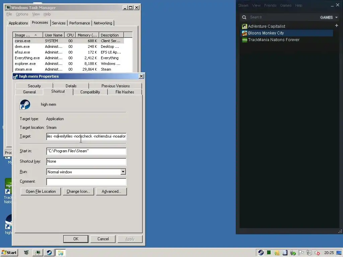Image resolution: width=343 pixels, height=257 pixels.
Task: Switch to Performance tab in Task Manager
Action: pyautogui.click(x=80, y=23)
